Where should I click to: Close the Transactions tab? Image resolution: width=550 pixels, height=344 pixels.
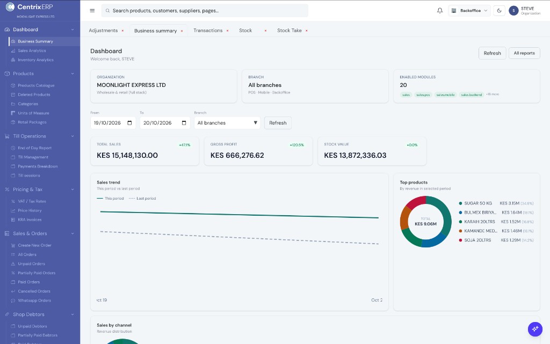pos(227,31)
